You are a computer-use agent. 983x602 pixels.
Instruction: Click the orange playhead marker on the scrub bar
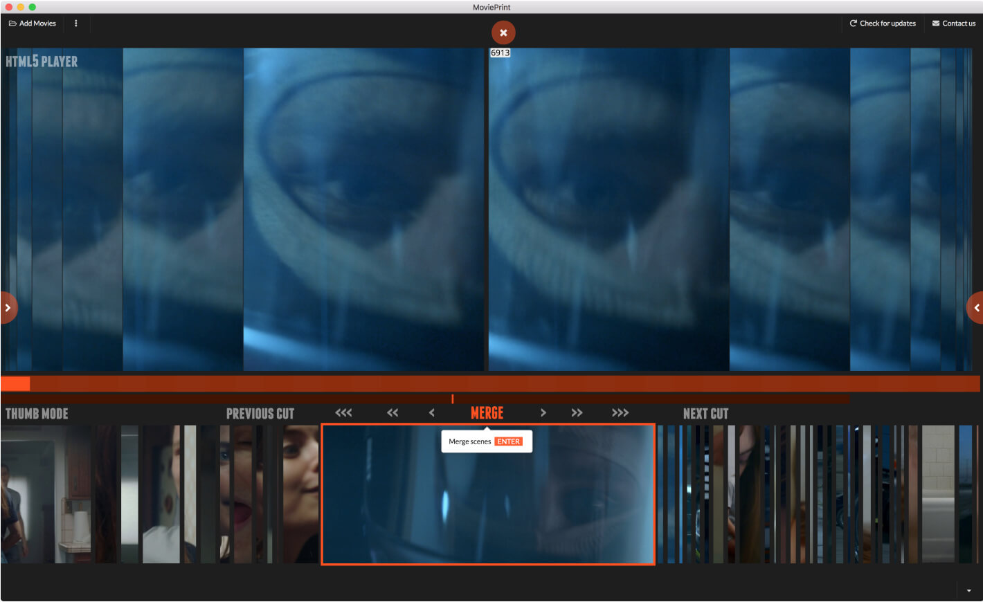pos(452,399)
